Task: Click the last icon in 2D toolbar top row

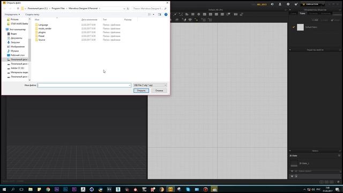Action: [x=242, y=14]
